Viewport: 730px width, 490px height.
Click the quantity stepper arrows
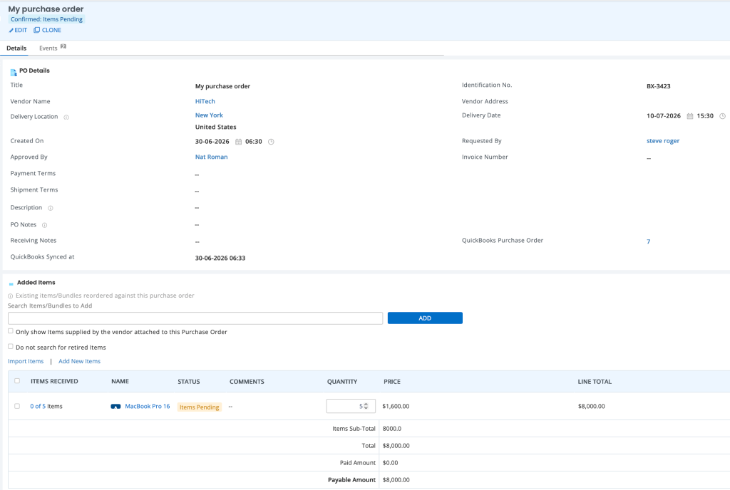(366, 406)
